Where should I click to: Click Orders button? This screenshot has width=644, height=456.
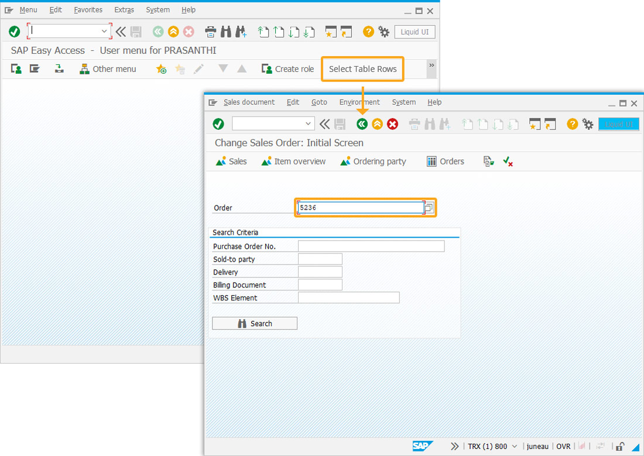(445, 162)
